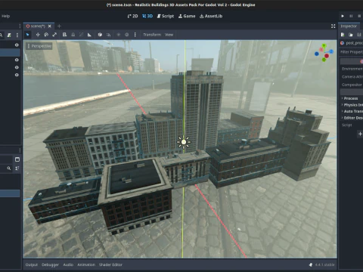Screen dimensions: 363x272
Task: Click save resource icon in Inspector
Action: tap(358, 35)
